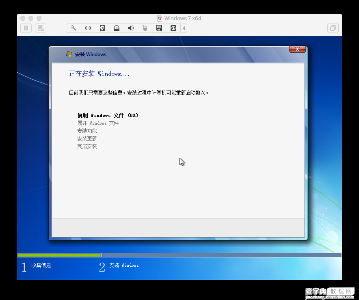
Task: Click the 安装 Windows stage two label
Action: (124, 265)
